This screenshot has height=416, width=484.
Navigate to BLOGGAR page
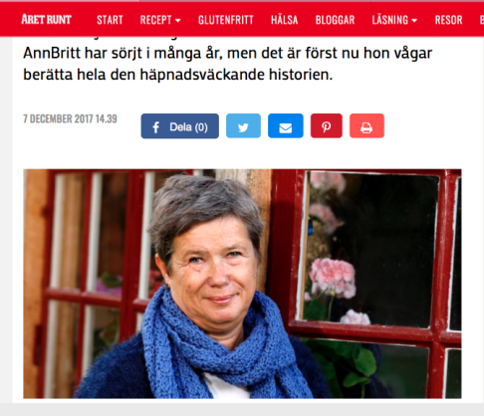pyautogui.click(x=335, y=20)
